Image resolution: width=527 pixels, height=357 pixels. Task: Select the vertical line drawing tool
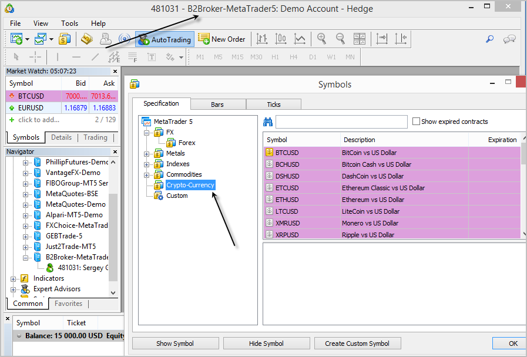click(x=58, y=57)
